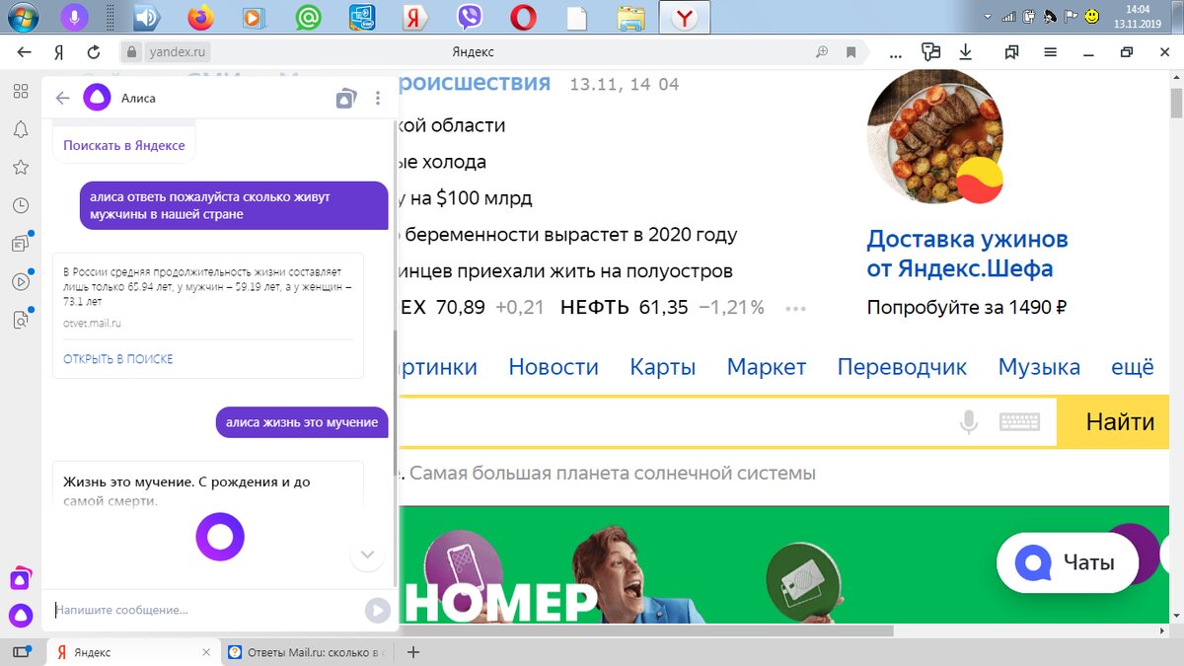The image size is (1184, 666).
Task: Open bookmarks star in sidebar
Action: coord(20,167)
